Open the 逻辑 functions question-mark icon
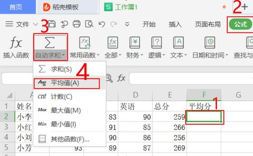The width and height of the screenshot is (253, 156). point(157,43)
